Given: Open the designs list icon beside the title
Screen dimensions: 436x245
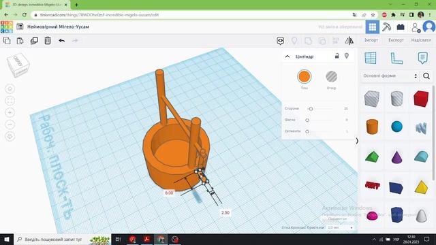Looking at the screenshot, I should (20, 27).
